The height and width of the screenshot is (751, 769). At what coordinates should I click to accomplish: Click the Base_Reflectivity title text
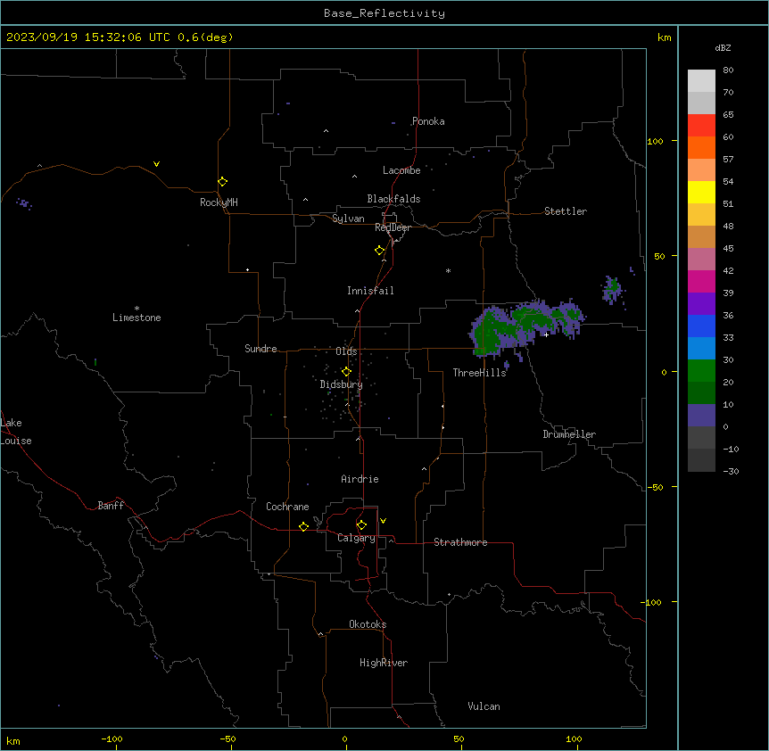(x=384, y=13)
